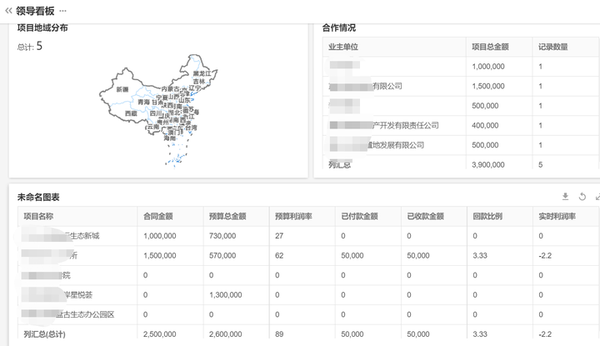Click 500,000 in the 地发展有限公司 row
The width and height of the screenshot is (600, 346).
[485, 145]
